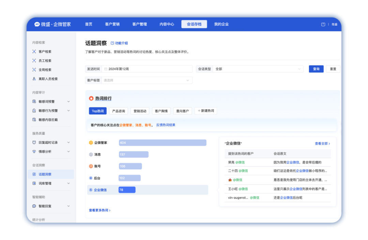Image resolution: width=368 pixels, height=240 pixels.
Task: Switch to the 产品咨询 tab
Action: [x=119, y=111]
